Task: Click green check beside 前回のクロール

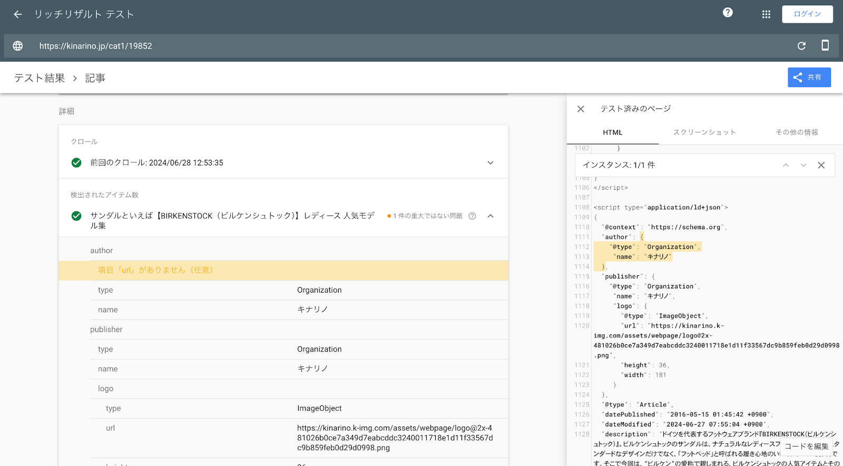Action: pos(76,162)
